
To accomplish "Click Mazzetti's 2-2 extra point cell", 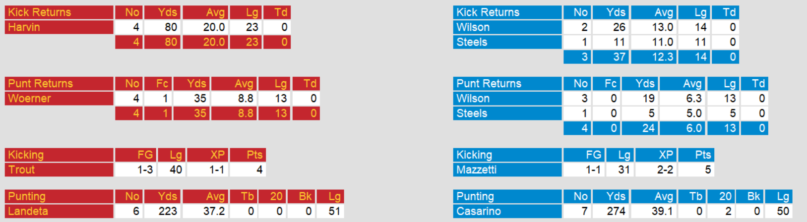I will pyautogui.click(x=665, y=170).
